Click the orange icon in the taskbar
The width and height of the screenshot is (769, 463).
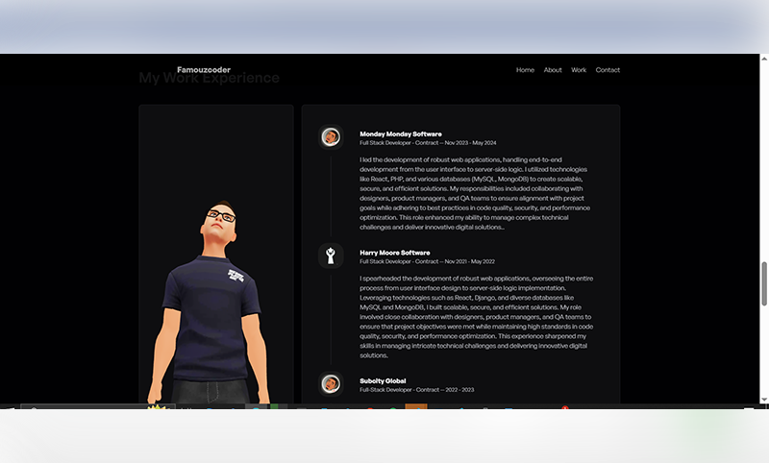click(416, 410)
